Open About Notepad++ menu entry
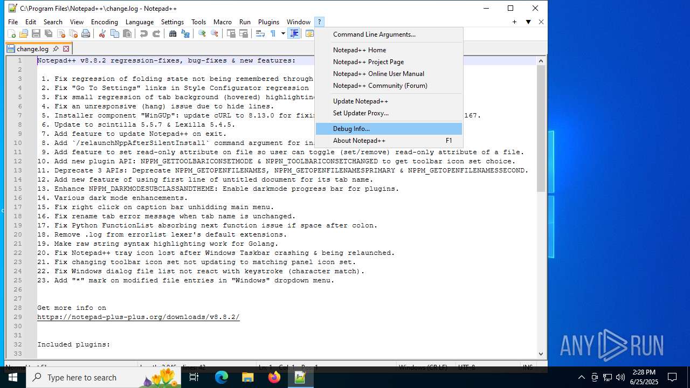690x388 pixels. pyautogui.click(x=389, y=141)
